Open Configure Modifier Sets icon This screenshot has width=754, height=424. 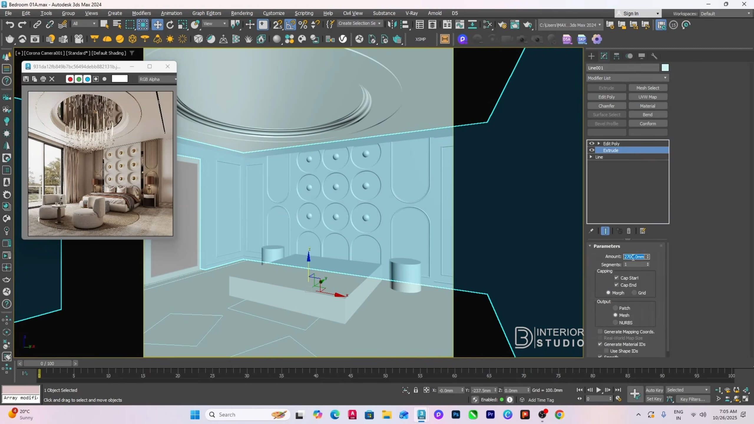pyautogui.click(x=643, y=231)
